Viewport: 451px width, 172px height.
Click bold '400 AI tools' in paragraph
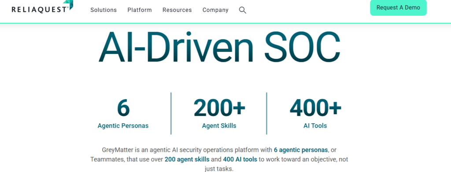(240, 159)
